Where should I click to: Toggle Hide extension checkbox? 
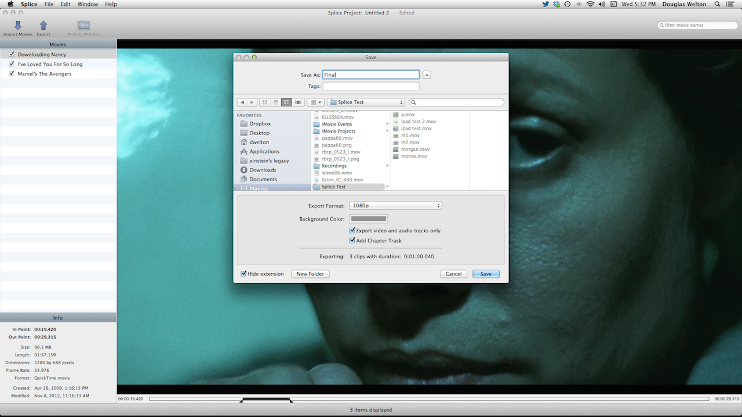(244, 274)
